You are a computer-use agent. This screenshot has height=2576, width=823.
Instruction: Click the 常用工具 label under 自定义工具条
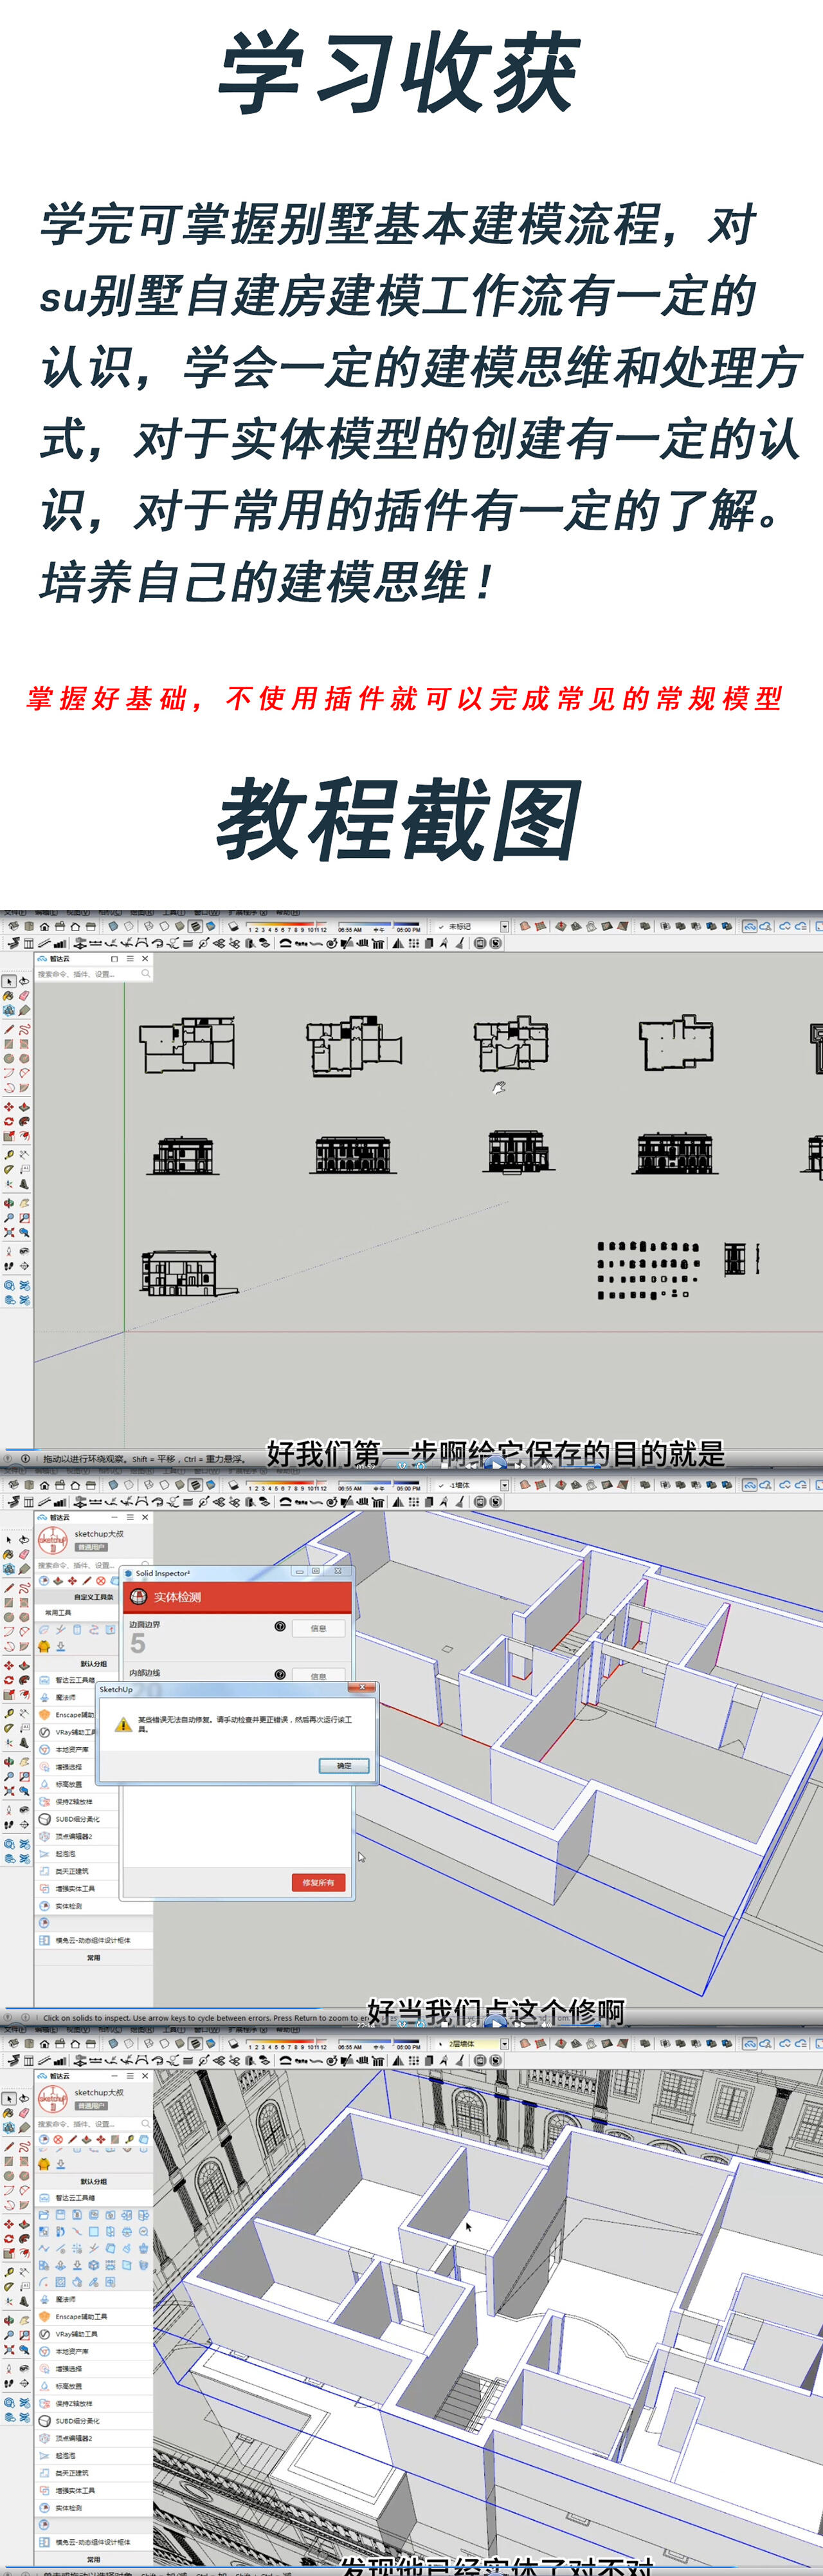point(58,1613)
